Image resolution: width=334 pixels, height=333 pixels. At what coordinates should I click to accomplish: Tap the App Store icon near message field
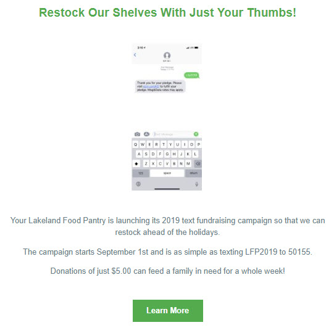pyautogui.click(x=146, y=134)
